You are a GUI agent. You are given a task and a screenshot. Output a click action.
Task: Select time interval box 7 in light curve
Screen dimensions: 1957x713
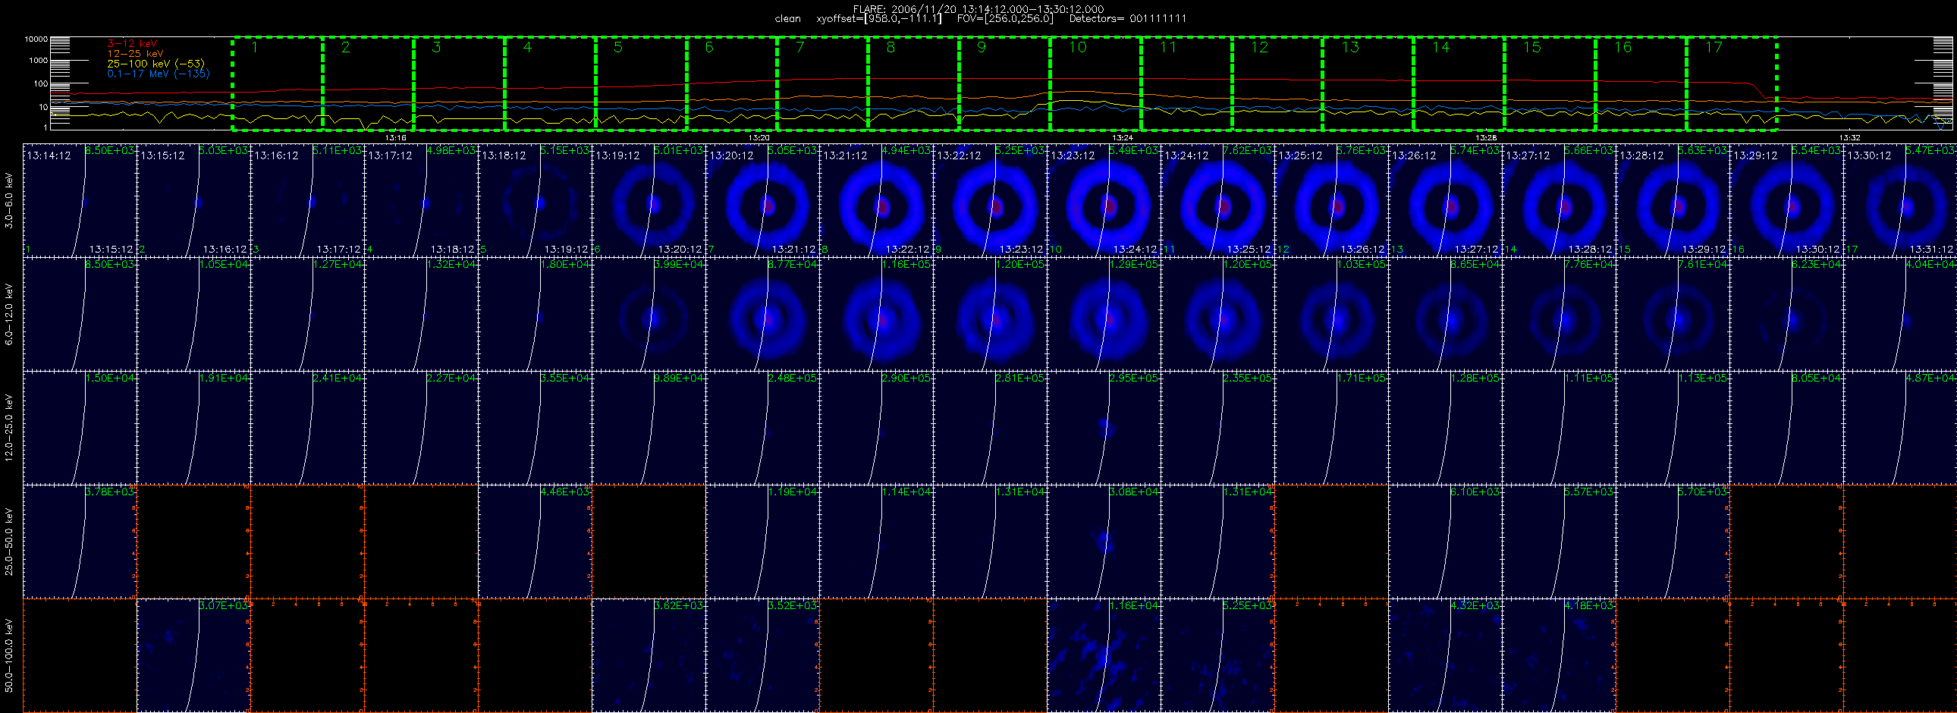pyautogui.click(x=823, y=83)
